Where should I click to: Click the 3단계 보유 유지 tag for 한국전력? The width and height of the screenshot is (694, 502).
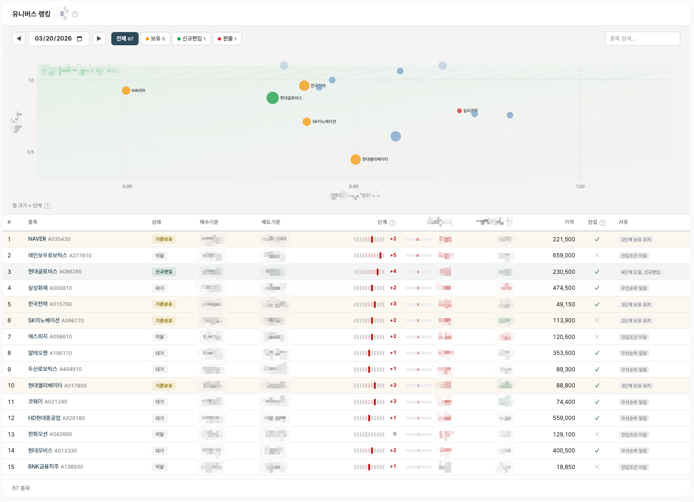pos(636,305)
